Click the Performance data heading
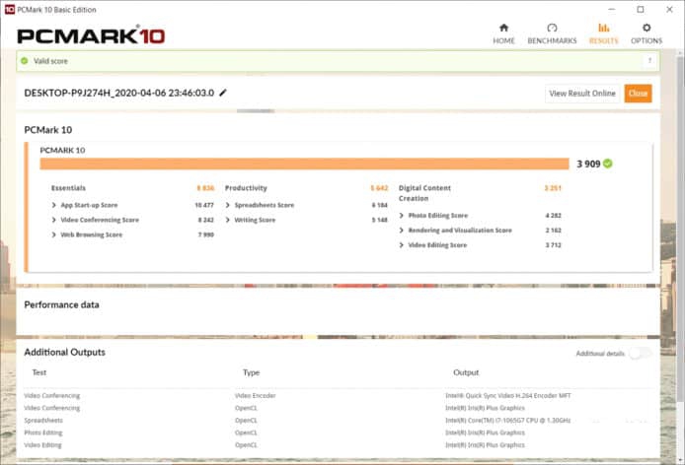The image size is (685, 465). [x=61, y=305]
